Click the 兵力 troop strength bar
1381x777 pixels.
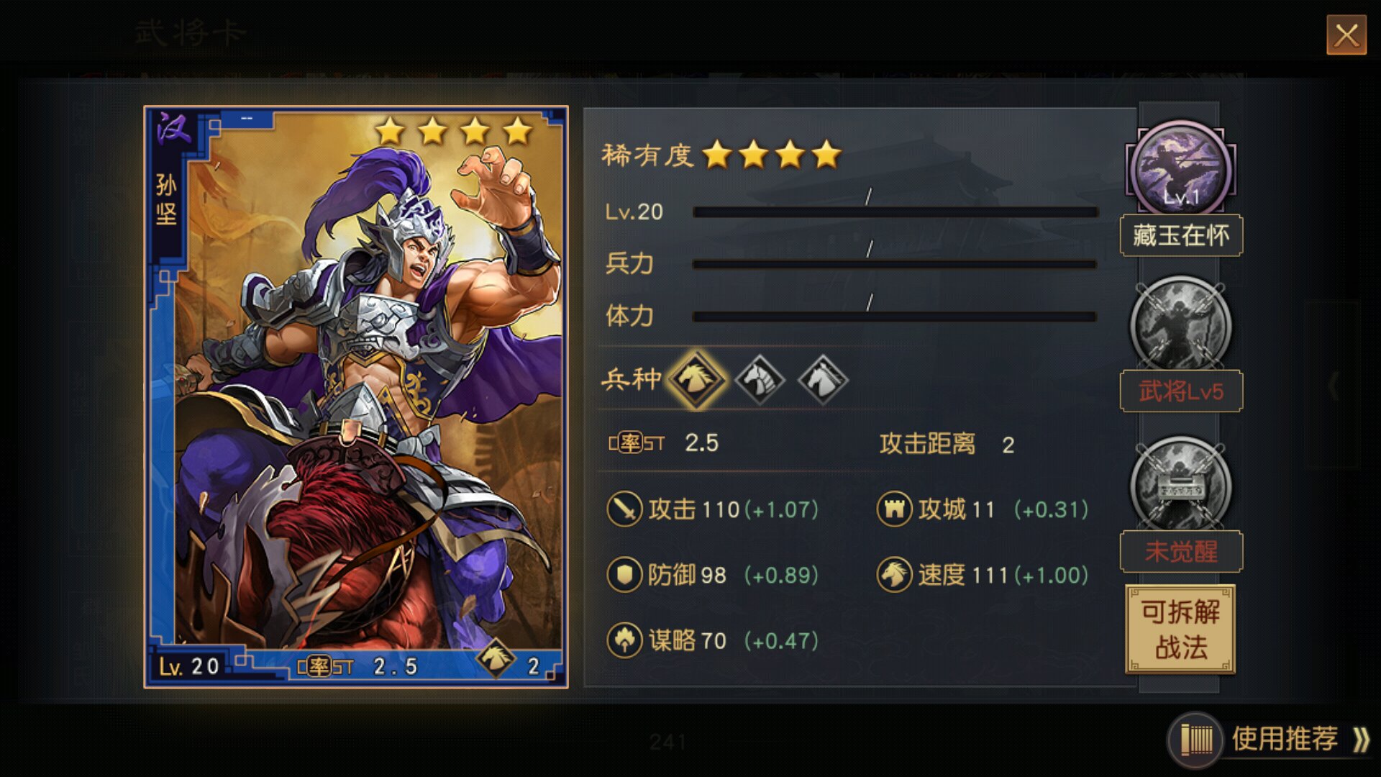(895, 264)
